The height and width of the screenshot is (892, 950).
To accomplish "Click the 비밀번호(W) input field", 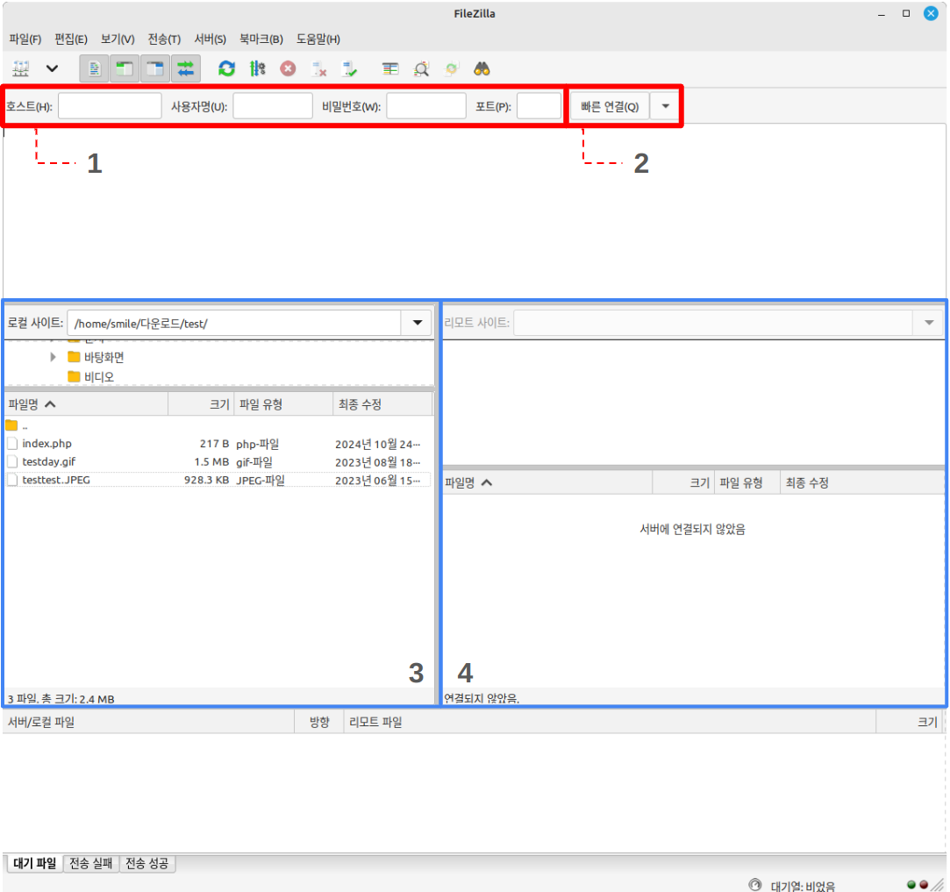I will coord(426,106).
